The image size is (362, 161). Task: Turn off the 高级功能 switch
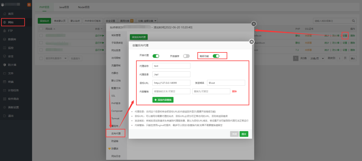click(x=216, y=56)
